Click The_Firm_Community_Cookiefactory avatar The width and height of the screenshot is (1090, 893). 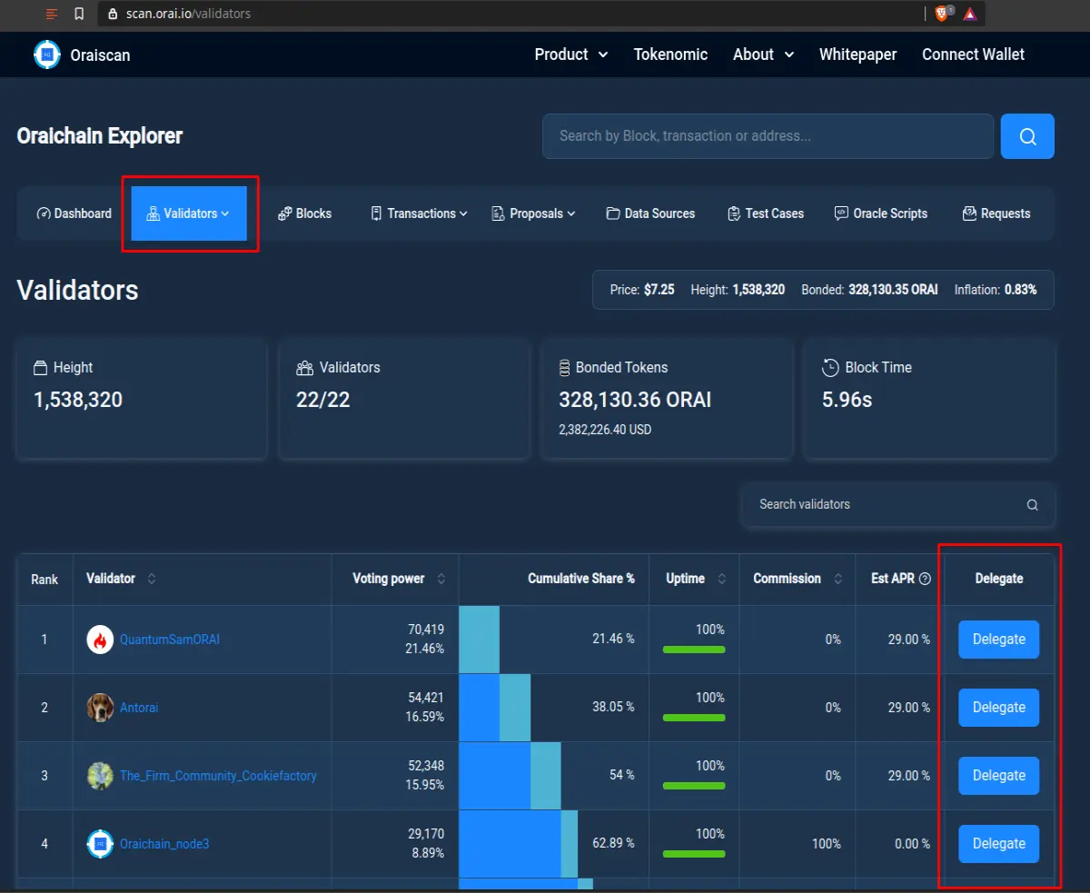(x=100, y=776)
